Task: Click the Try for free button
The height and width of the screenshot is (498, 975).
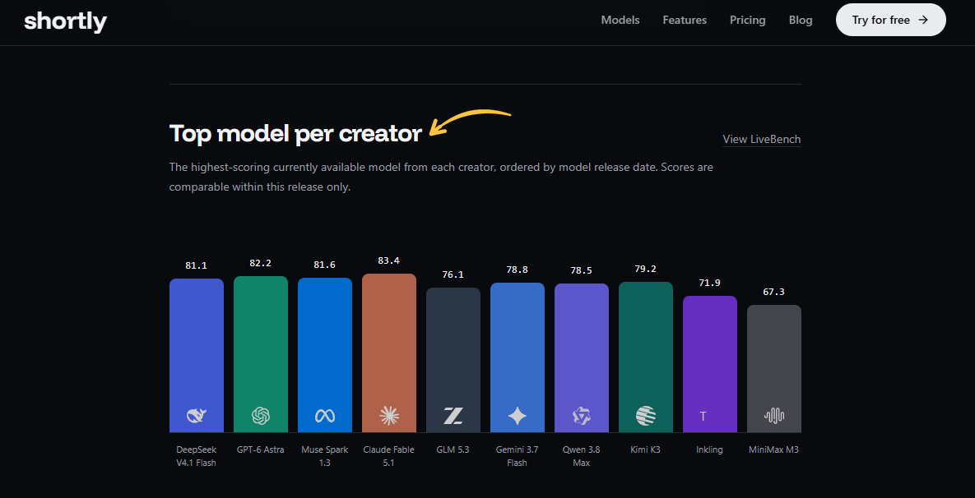Action: tap(890, 20)
